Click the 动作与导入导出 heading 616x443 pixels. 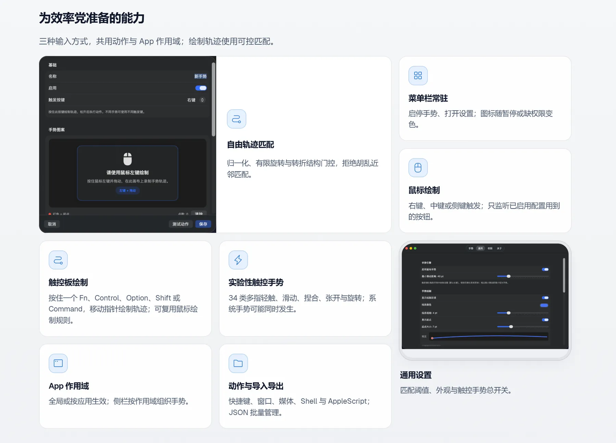pos(256,386)
